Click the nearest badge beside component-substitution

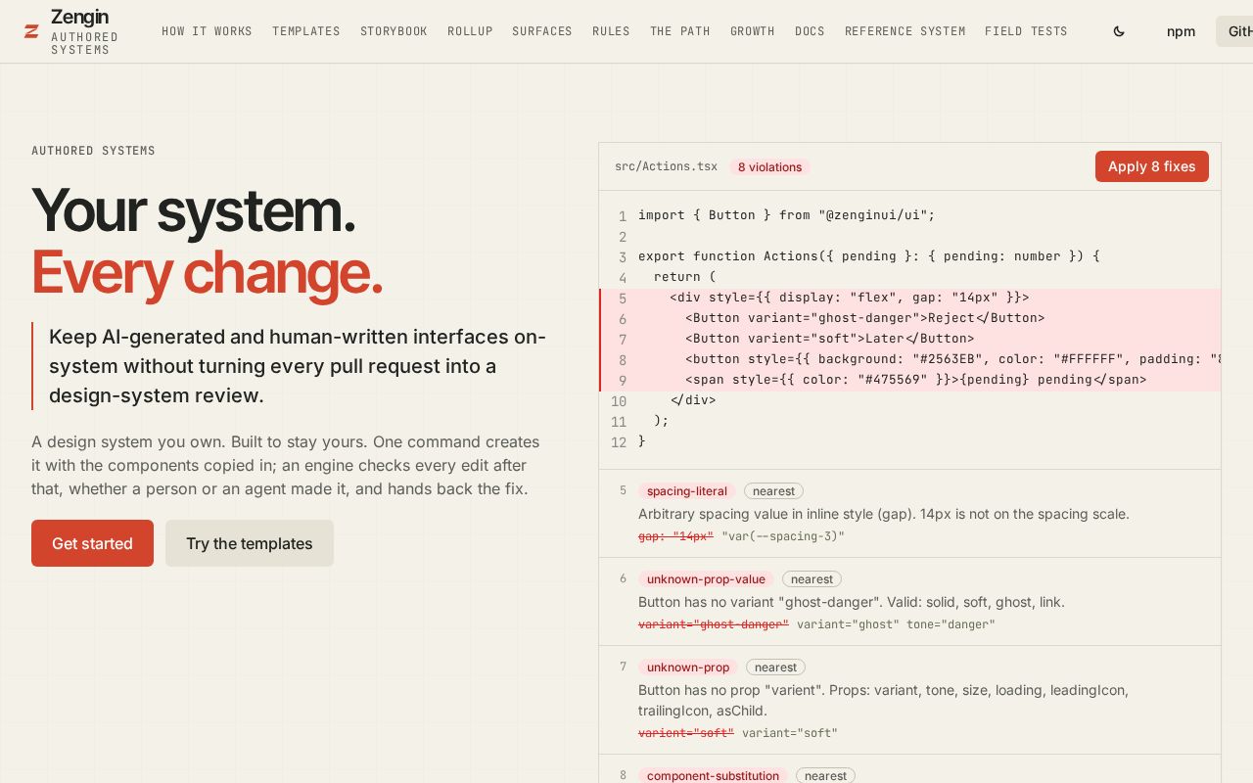click(x=825, y=775)
